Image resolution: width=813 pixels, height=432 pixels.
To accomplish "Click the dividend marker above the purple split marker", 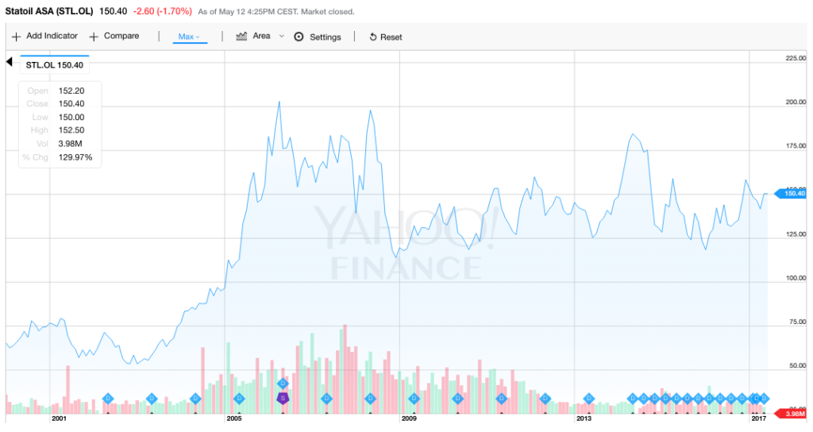I will click(x=283, y=384).
